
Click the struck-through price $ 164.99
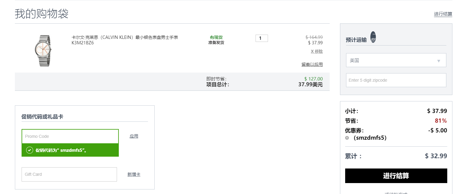pyautogui.click(x=314, y=37)
